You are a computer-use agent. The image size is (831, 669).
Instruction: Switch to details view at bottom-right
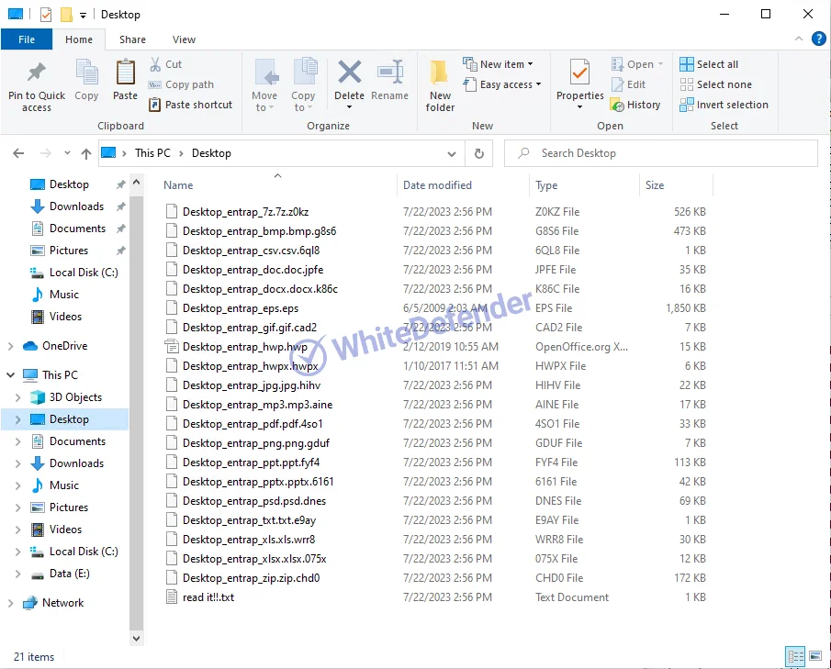(x=795, y=656)
